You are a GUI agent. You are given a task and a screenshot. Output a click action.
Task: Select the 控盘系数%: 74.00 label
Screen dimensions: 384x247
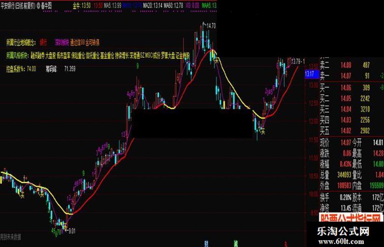point(21,69)
